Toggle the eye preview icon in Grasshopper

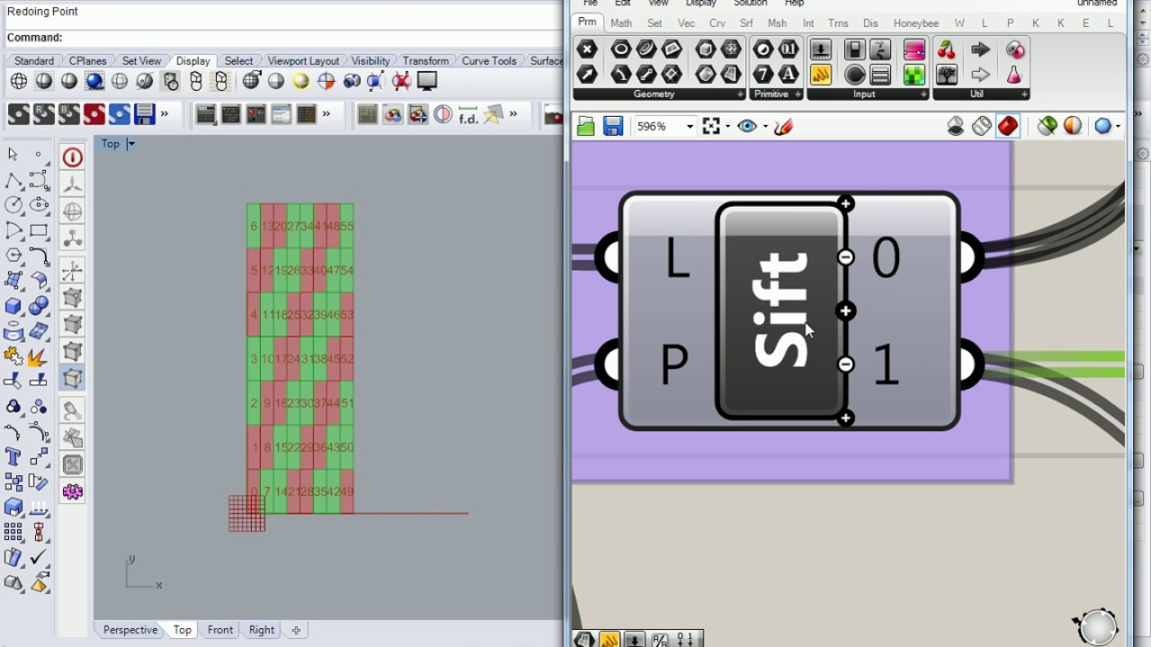[x=746, y=127]
